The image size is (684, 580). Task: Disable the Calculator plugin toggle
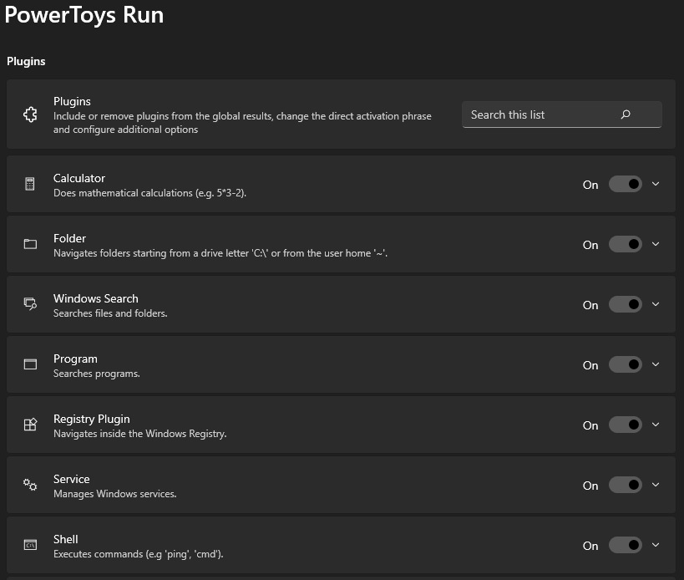point(625,184)
